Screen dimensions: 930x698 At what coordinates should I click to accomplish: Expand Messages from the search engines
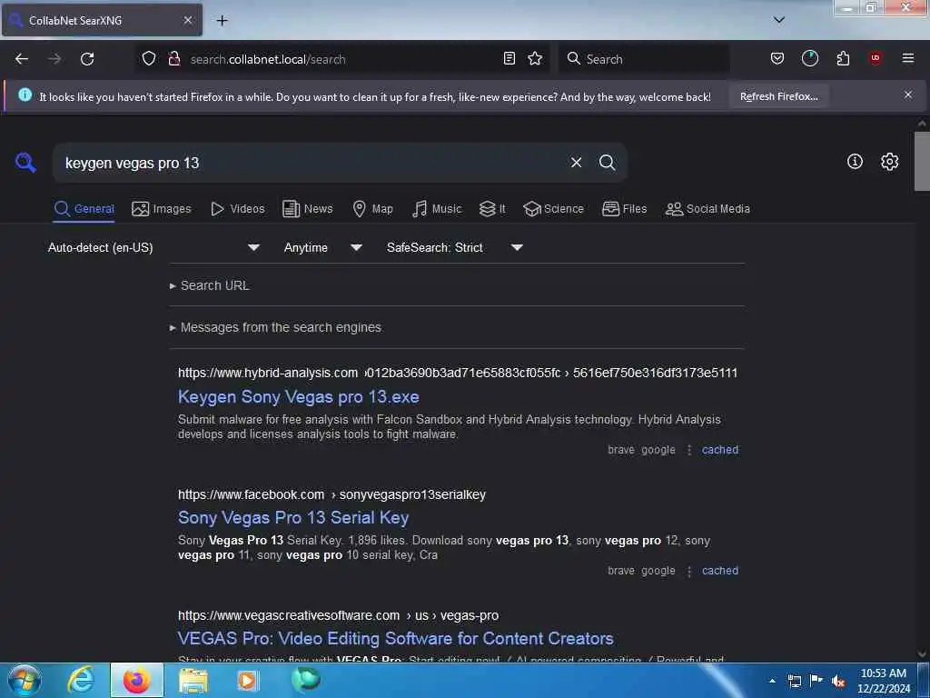[275, 327]
